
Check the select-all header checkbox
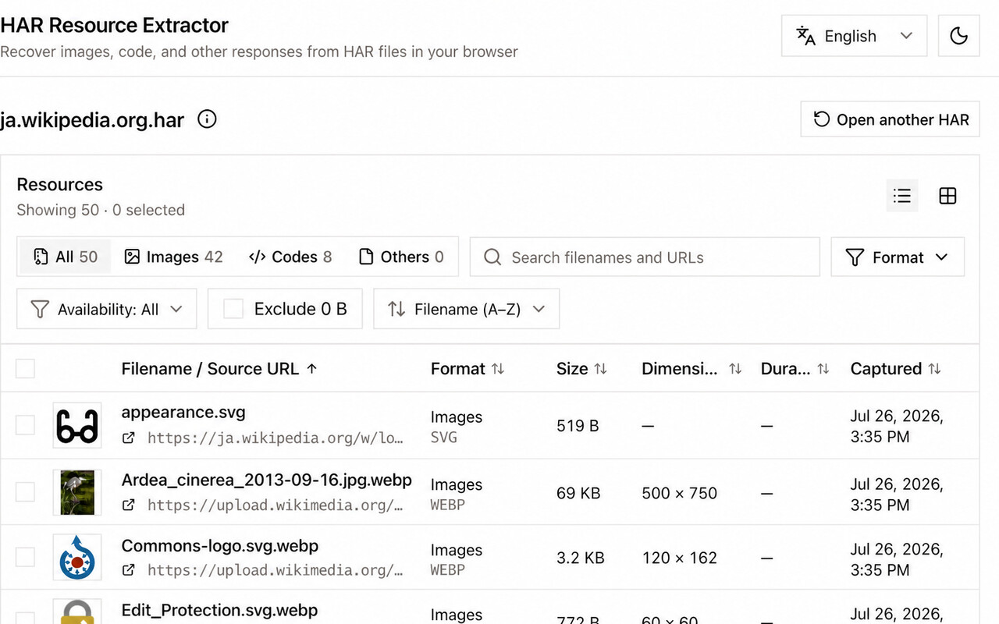click(x=26, y=368)
